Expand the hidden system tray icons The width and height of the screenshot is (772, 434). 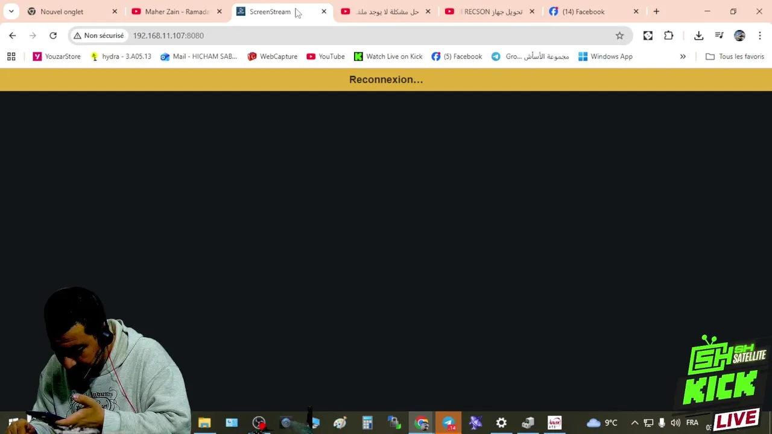click(x=634, y=423)
